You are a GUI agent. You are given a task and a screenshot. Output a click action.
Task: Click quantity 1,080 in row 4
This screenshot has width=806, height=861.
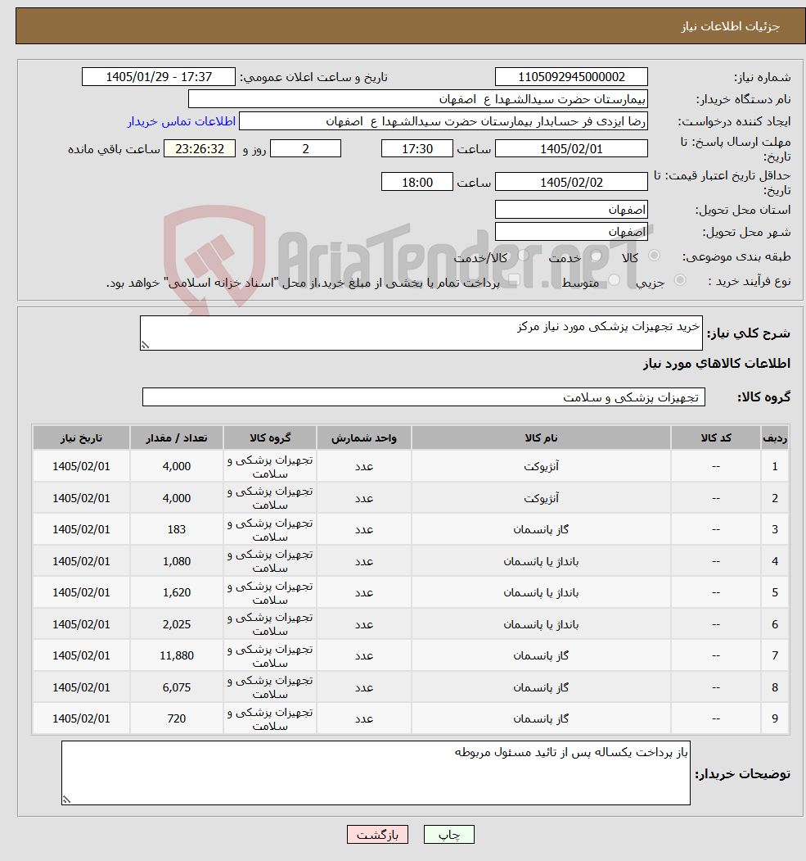pyautogui.click(x=177, y=561)
